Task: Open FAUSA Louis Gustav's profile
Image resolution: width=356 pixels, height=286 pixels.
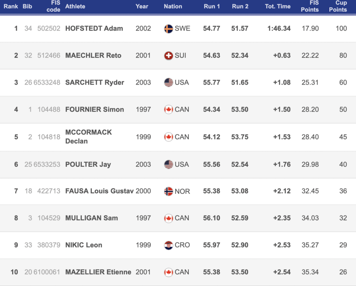Action: (x=99, y=191)
